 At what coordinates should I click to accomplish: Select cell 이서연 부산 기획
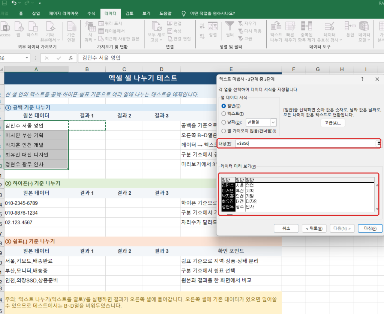[36, 135]
